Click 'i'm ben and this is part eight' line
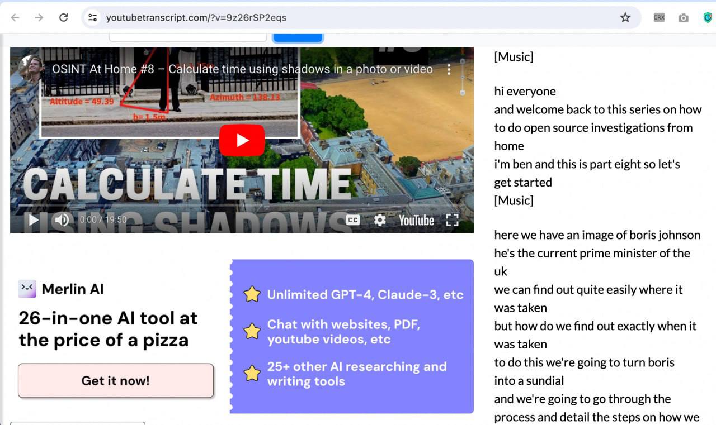Viewport: 716px width, 425px height. coord(587,164)
